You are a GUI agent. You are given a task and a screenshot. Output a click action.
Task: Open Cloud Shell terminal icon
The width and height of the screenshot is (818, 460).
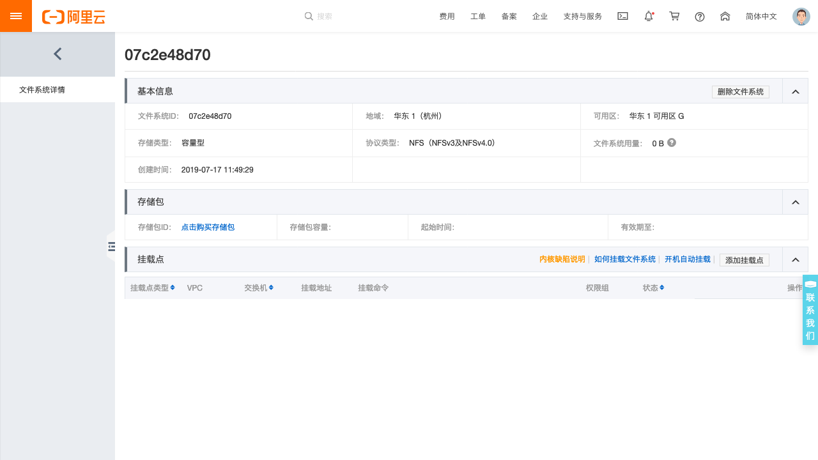pyautogui.click(x=622, y=16)
